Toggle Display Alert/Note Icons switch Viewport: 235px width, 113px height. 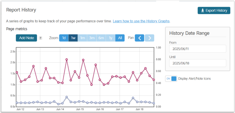tap(171, 79)
